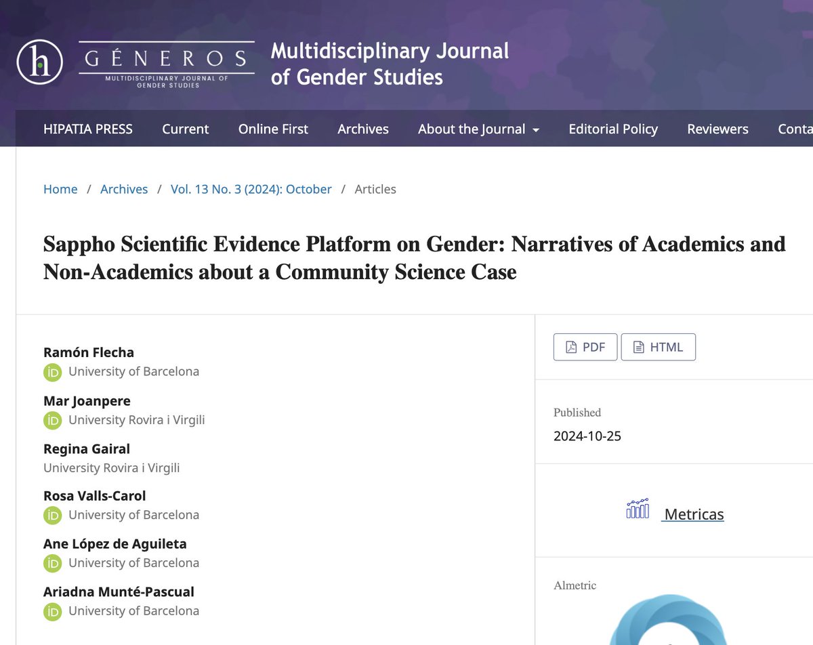Viewport: 813px width, 645px height.
Task: Open HIPATIA PRESS in the navigation bar
Action: click(88, 129)
